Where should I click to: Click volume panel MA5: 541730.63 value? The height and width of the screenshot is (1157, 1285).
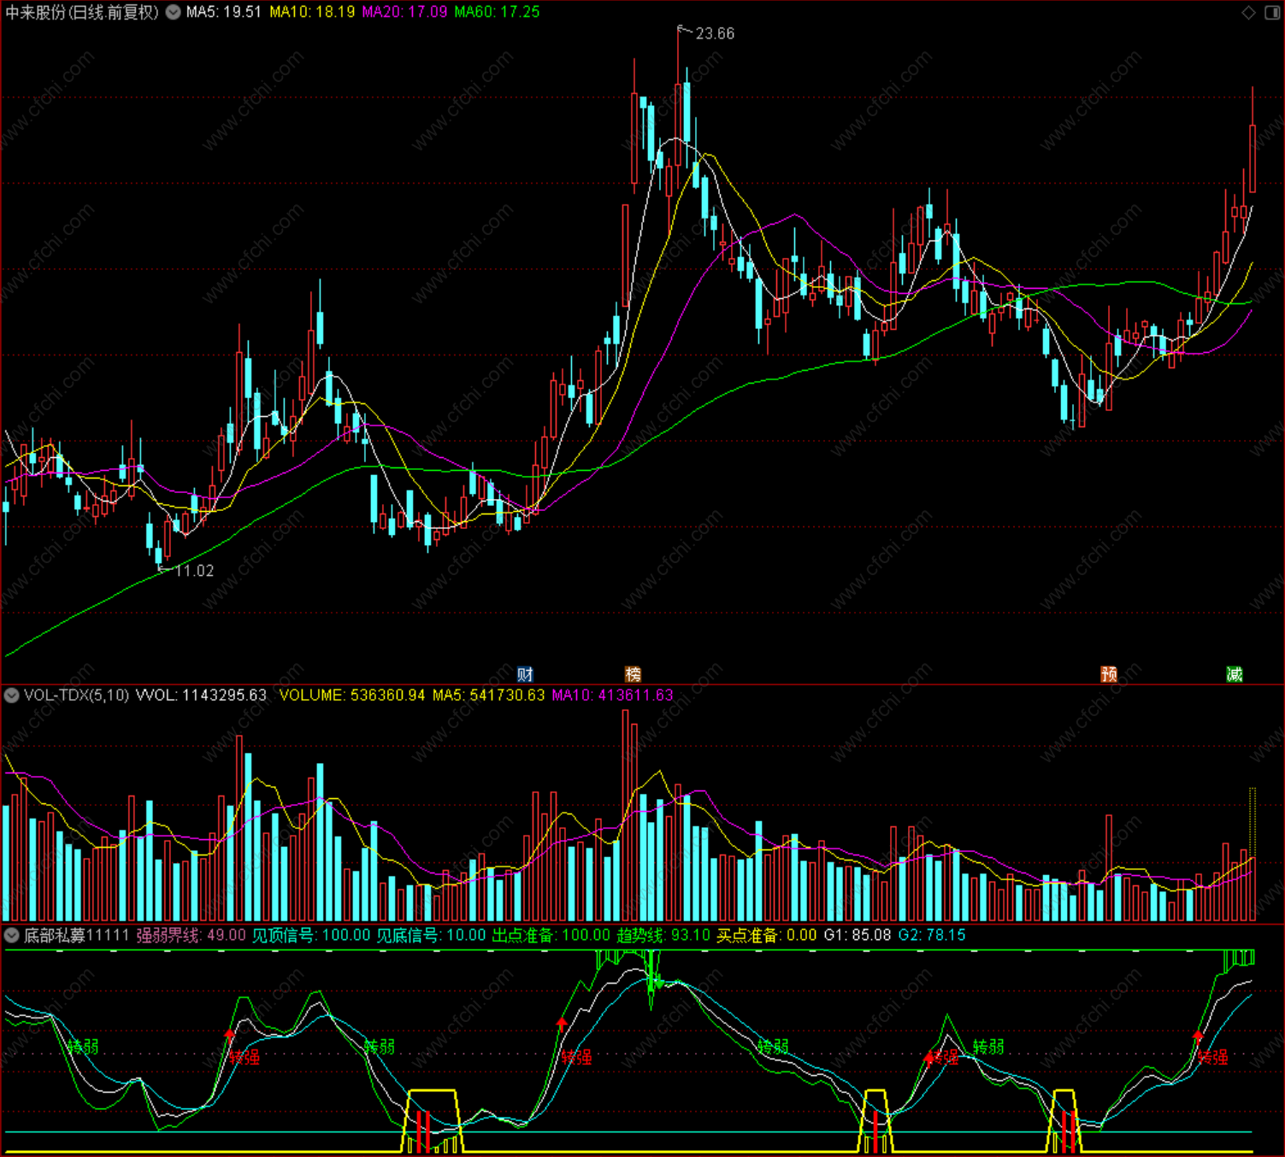pyautogui.click(x=488, y=696)
